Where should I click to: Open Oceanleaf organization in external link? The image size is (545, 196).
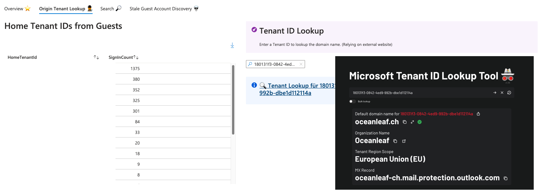[x=404, y=141]
